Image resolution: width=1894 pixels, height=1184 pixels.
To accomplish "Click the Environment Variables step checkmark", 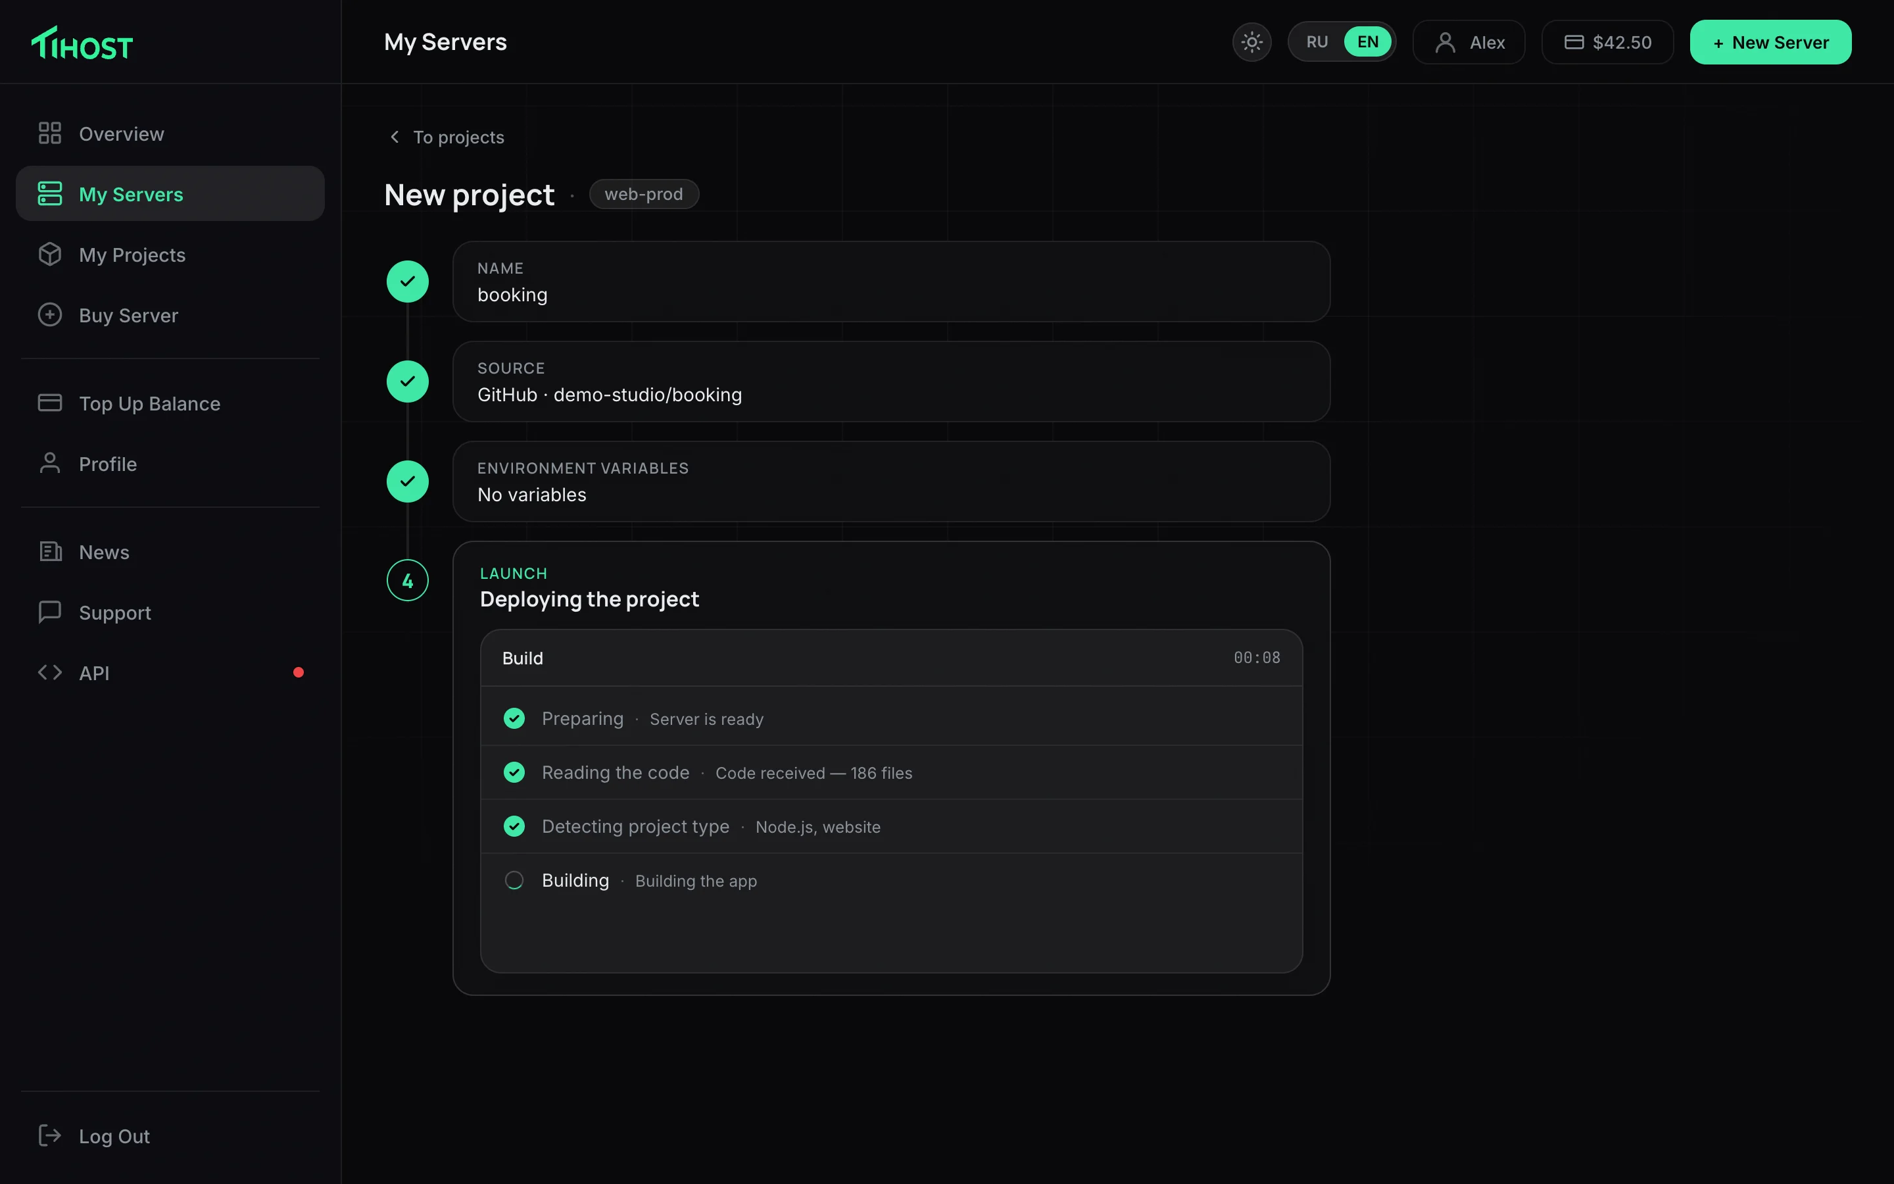I will coord(408,481).
